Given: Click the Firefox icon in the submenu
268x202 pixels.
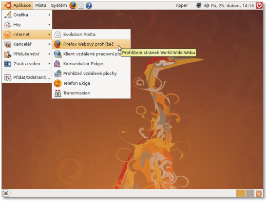Looking at the screenshot, I should pyautogui.click(x=57, y=44).
